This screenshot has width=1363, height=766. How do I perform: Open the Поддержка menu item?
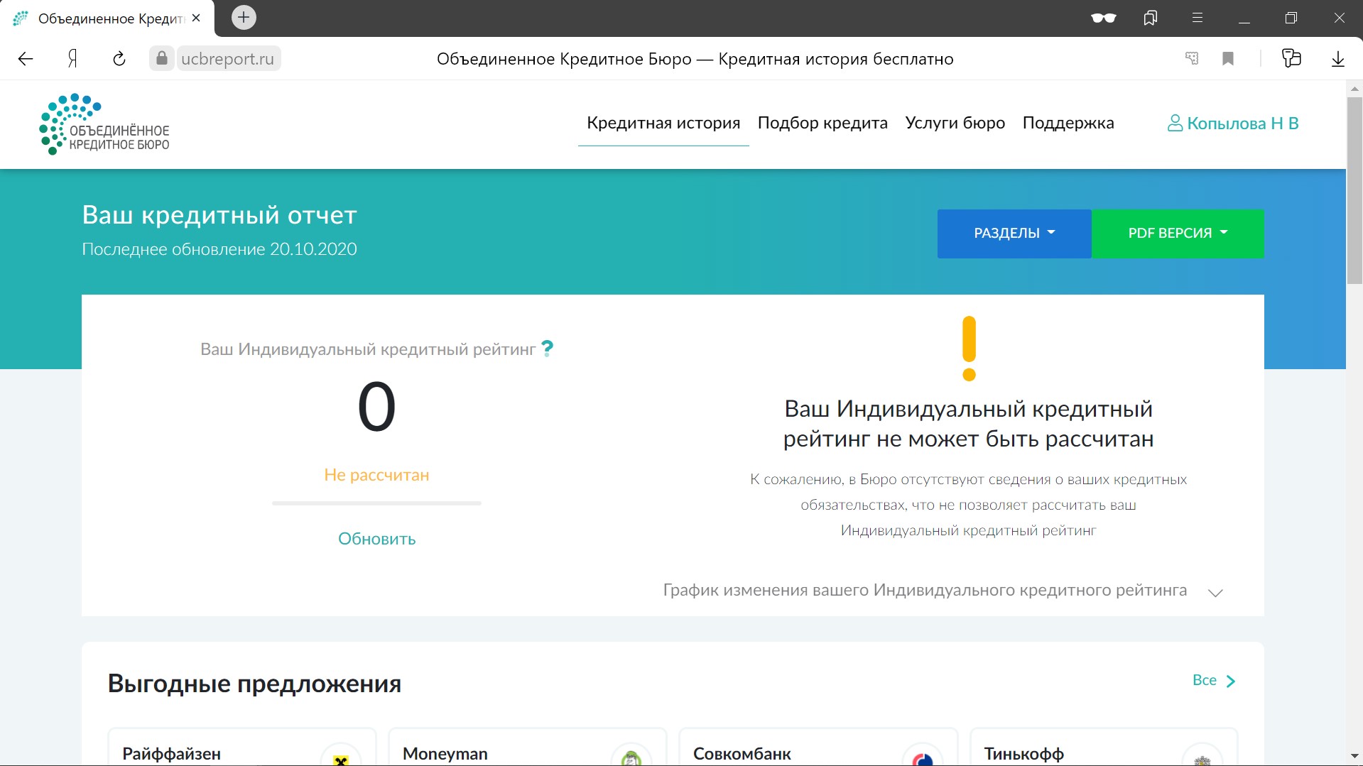(1068, 123)
